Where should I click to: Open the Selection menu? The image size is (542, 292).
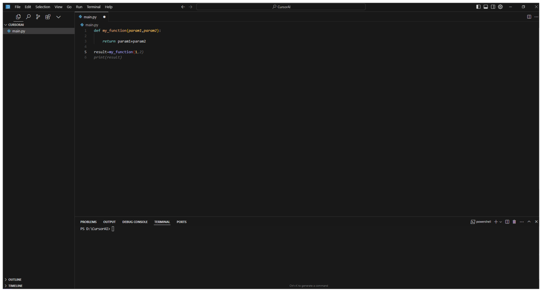pyautogui.click(x=43, y=7)
